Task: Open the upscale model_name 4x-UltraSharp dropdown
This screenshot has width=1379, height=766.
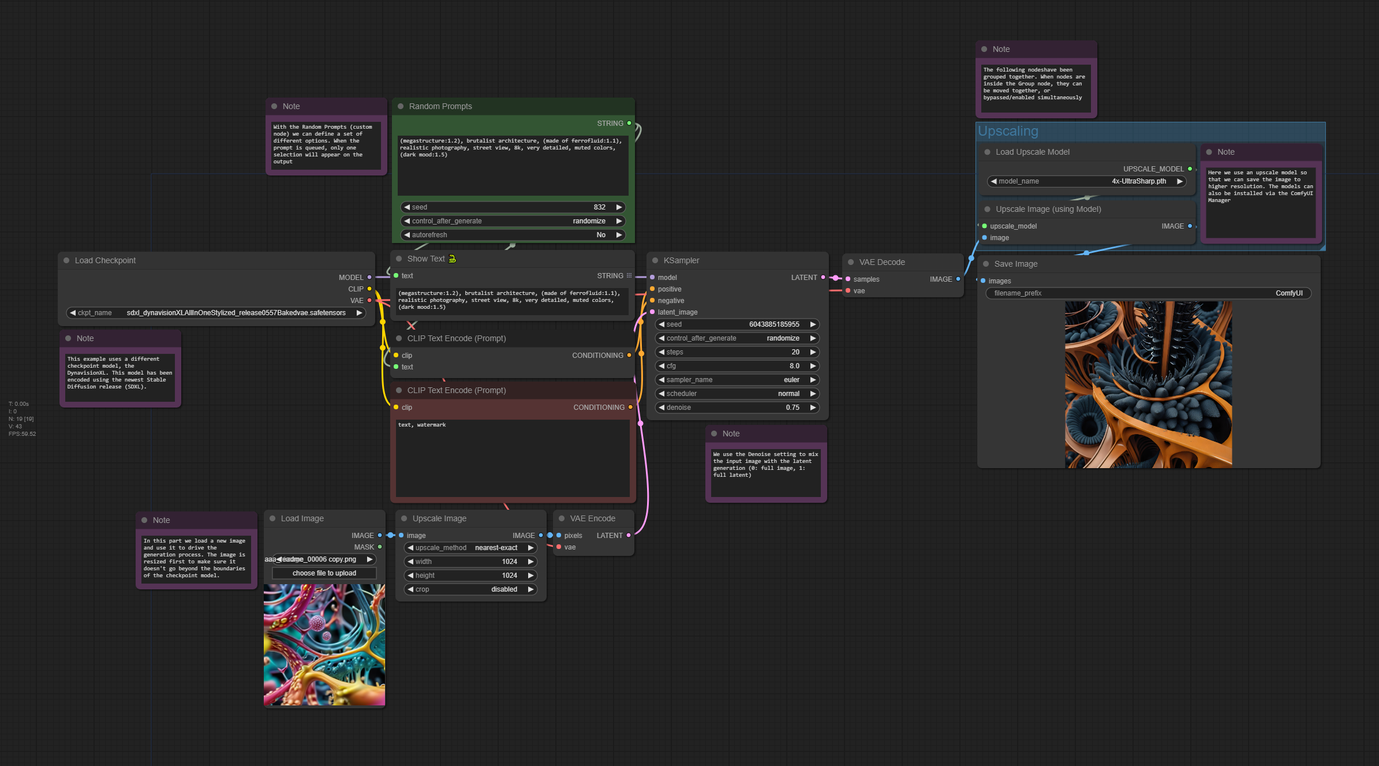Action: click(1086, 181)
